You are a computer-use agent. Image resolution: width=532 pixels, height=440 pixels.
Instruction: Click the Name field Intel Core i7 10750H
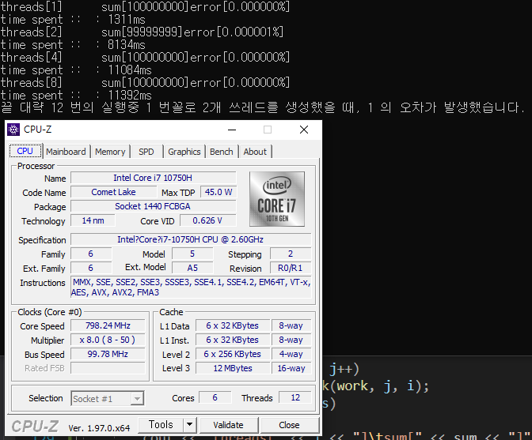tap(153, 178)
